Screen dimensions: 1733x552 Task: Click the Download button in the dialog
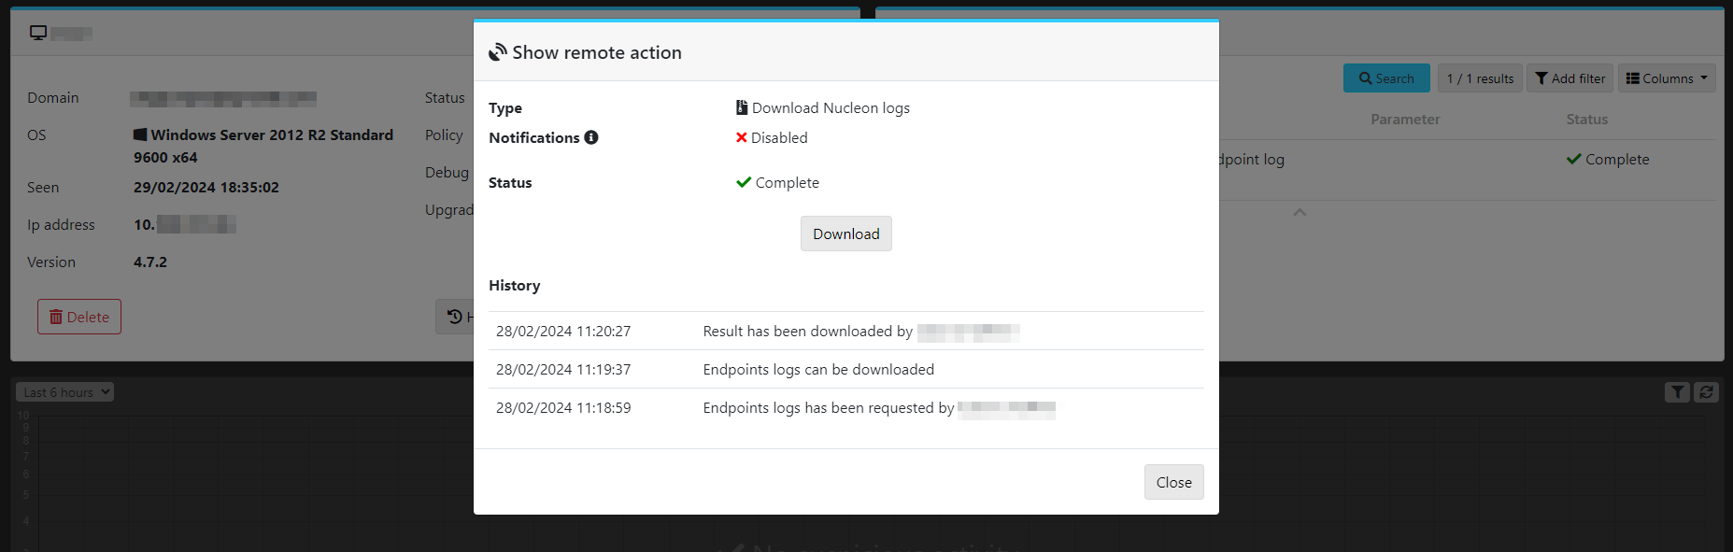pos(845,234)
